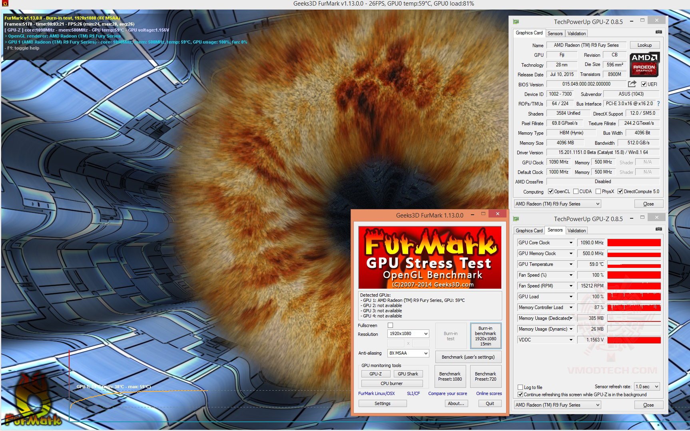Screen dimensions: 690x431
Task: Minimize the upper GPU-Z Graphics Card window
Action: tap(632, 22)
